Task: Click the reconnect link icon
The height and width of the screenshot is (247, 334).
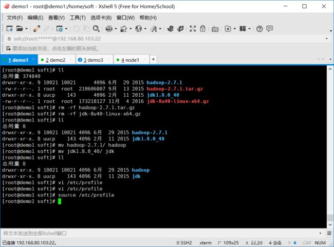Action: click(37, 29)
